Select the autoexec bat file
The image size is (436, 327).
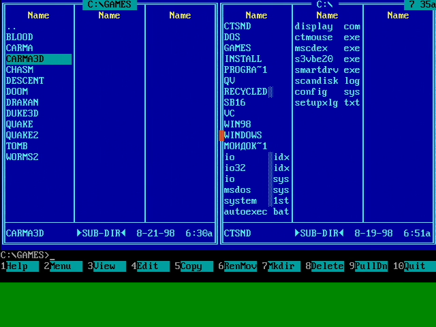(257, 212)
